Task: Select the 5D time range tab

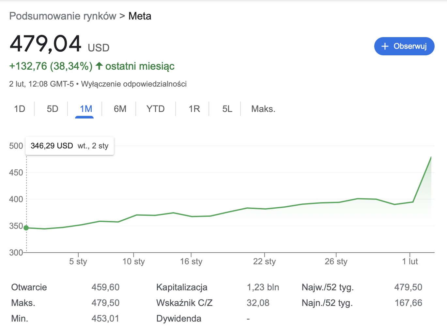Action: tap(53, 109)
